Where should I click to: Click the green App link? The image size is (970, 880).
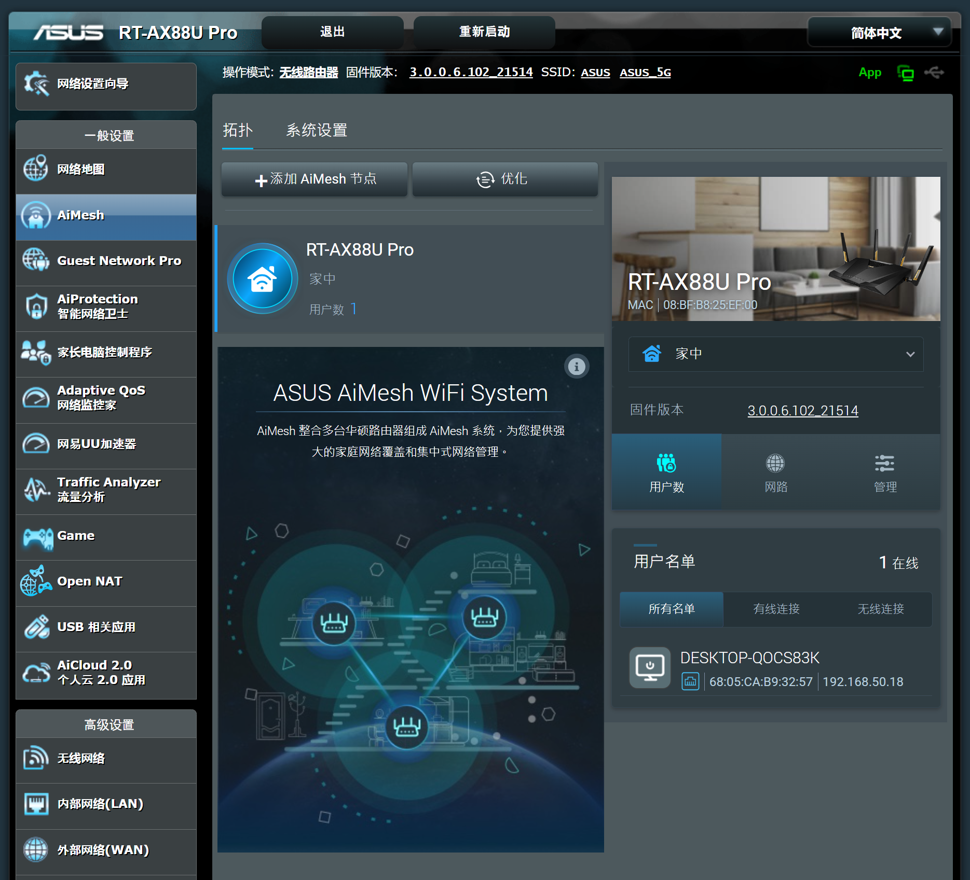pyautogui.click(x=870, y=73)
